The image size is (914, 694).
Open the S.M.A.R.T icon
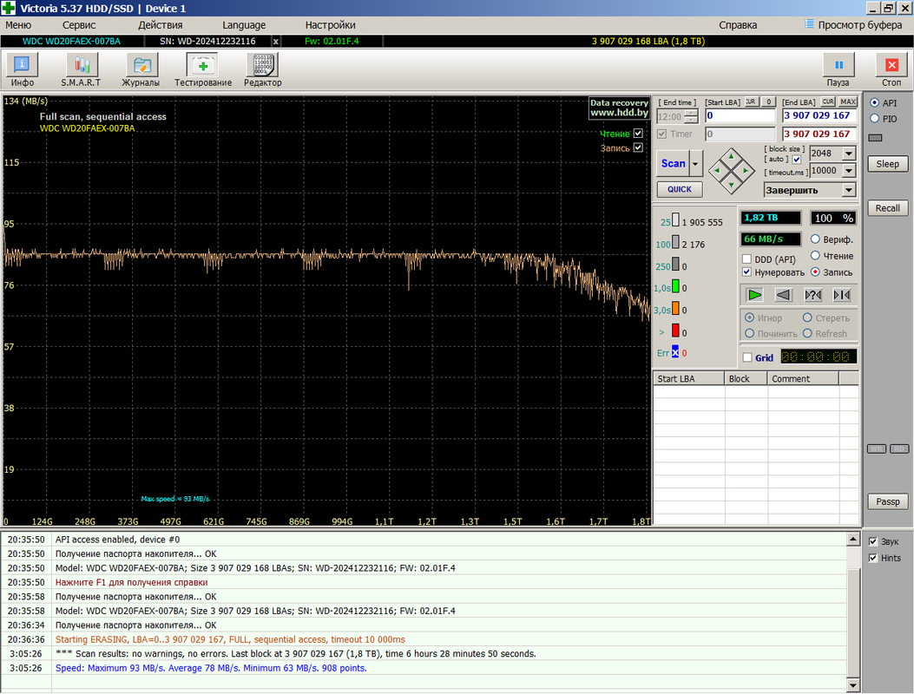[x=82, y=64]
